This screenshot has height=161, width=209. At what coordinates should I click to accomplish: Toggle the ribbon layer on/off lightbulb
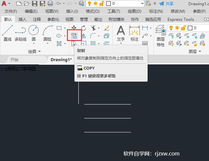(x=171, y=28)
